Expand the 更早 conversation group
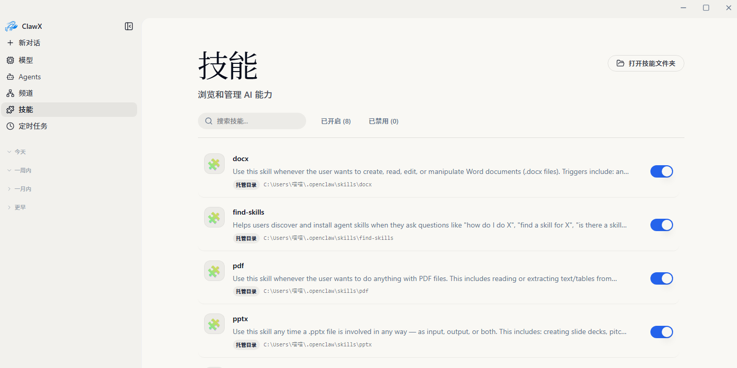737x368 pixels. pos(16,207)
